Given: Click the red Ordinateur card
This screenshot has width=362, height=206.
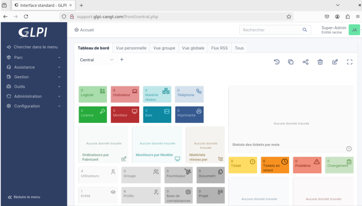Looking at the screenshot, I should (125, 94).
